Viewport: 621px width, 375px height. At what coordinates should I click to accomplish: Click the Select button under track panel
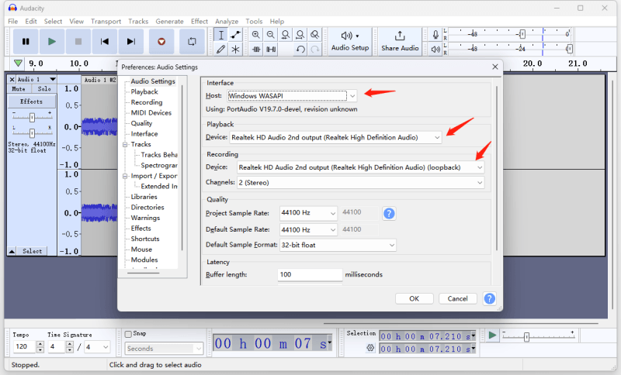tap(32, 251)
